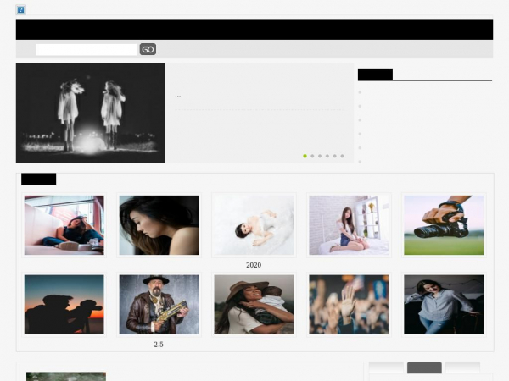Image resolution: width=509 pixels, height=381 pixels.
Task: Open thumbnail of woman in hat holding baby
Action: 254,305
